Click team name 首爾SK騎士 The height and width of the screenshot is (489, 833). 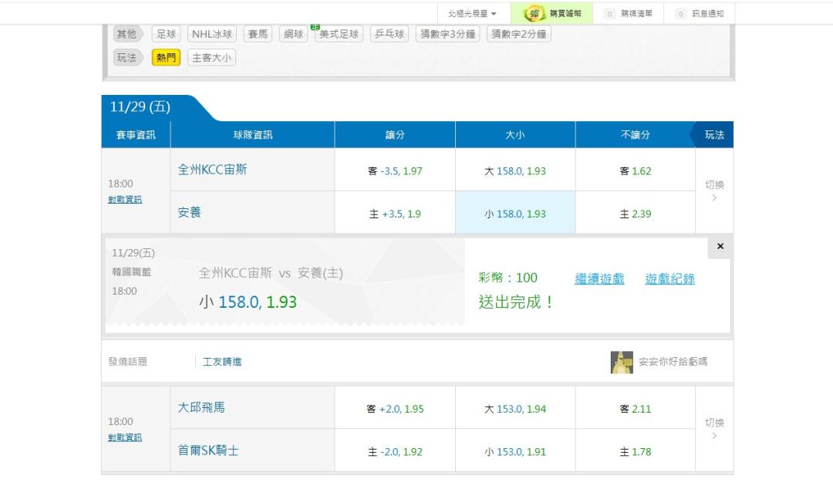click(208, 450)
